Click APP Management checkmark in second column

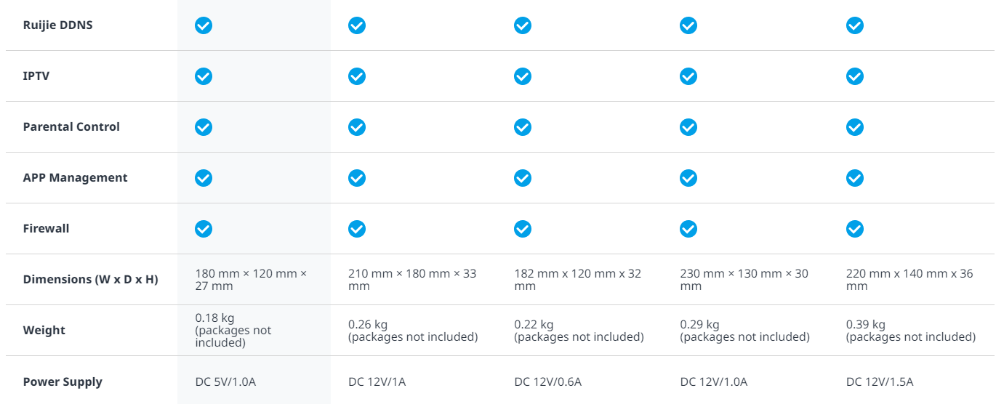coord(357,178)
